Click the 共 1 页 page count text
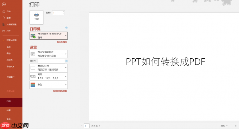This screenshot has width=239, height=129. tap(95, 126)
